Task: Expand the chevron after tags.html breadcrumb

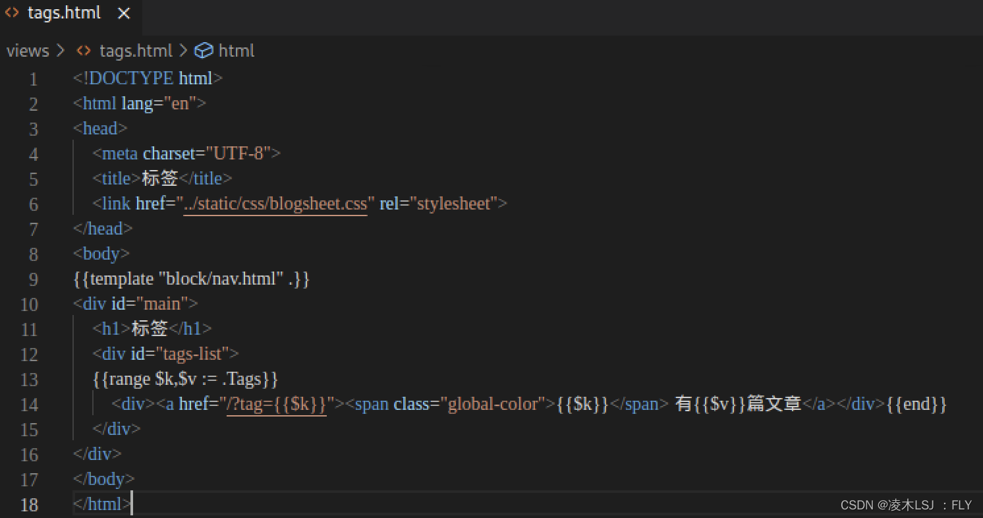Action: click(x=183, y=51)
